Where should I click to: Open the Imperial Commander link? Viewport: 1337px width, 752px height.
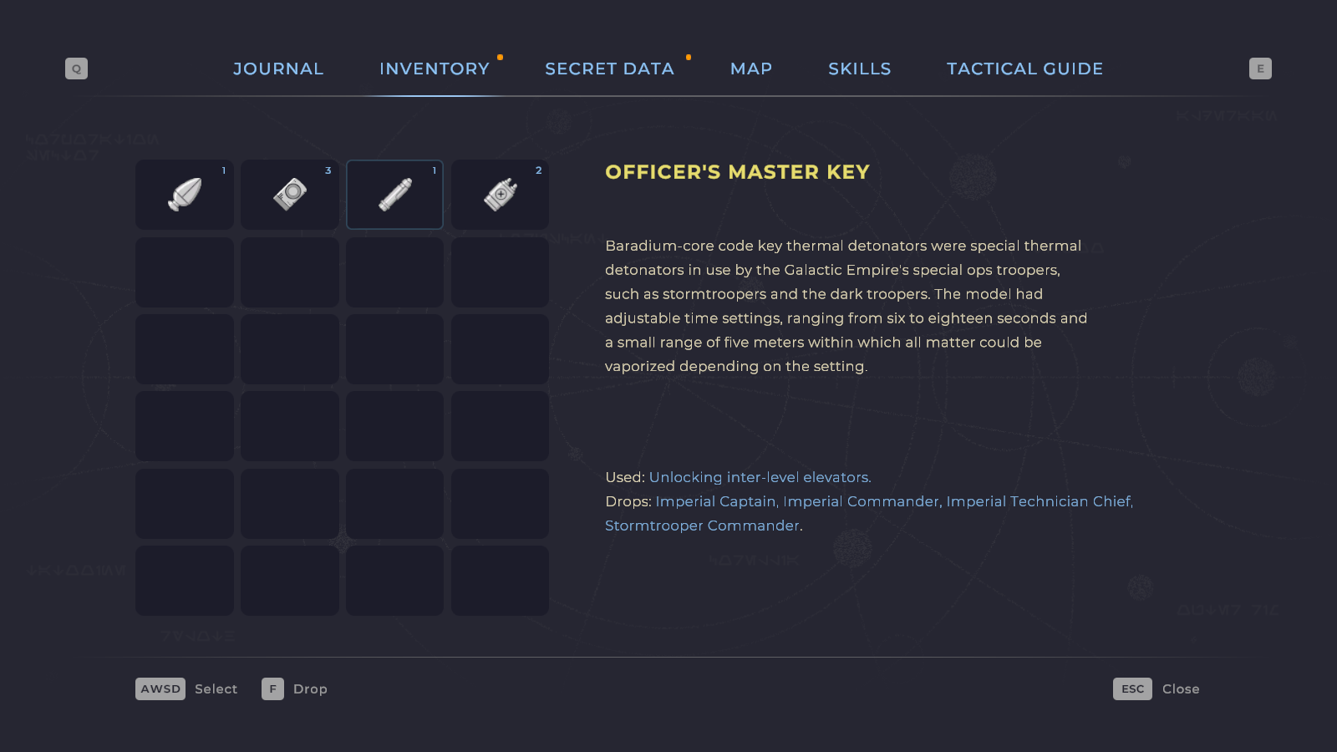pyautogui.click(x=861, y=501)
